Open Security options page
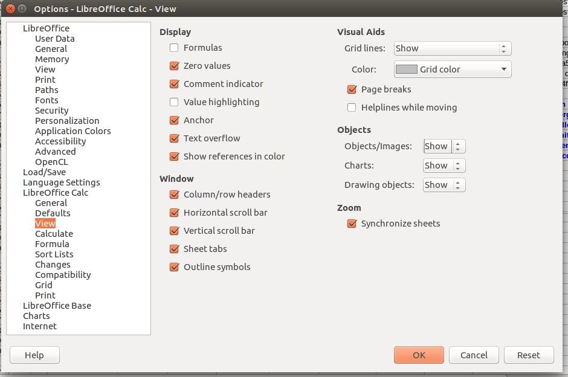Screen dimensions: 568x377 click(x=51, y=111)
